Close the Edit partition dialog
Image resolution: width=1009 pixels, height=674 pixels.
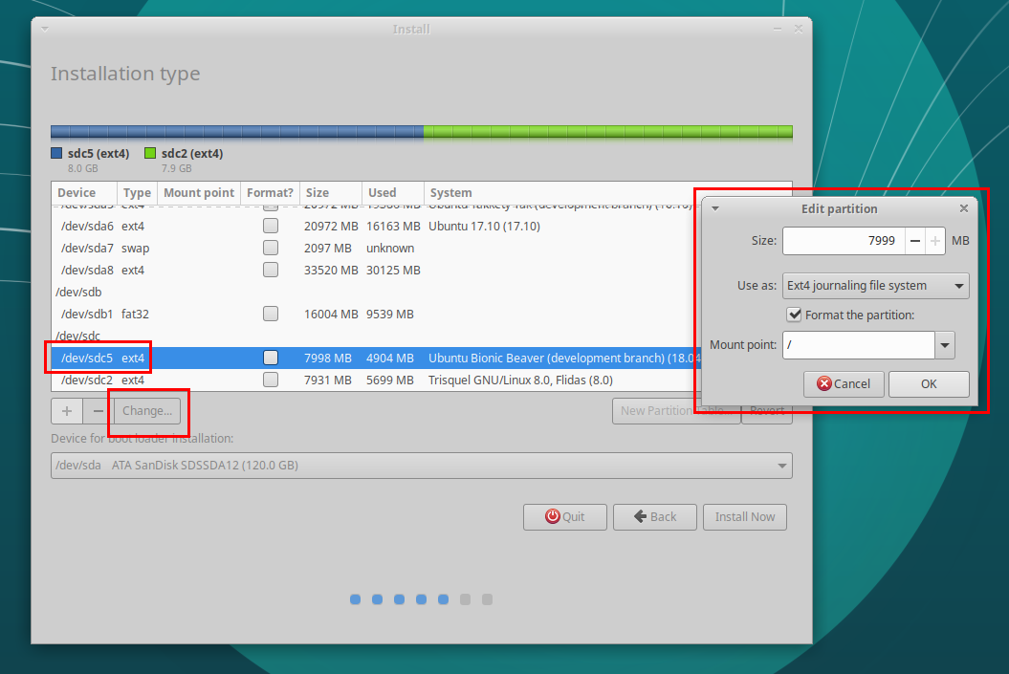click(x=963, y=208)
